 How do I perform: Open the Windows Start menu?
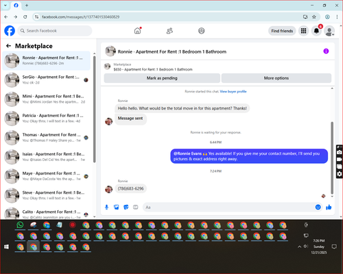coord(6,247)
